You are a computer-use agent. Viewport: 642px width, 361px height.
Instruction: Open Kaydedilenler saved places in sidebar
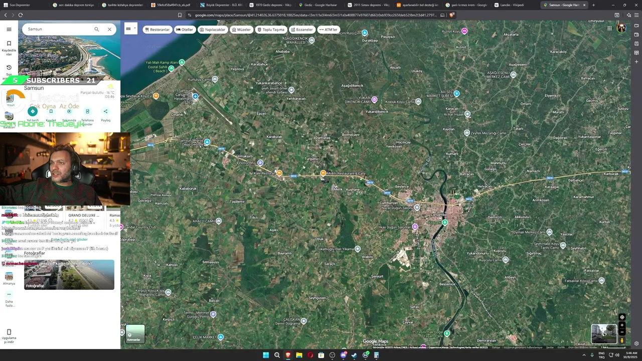click(9, 48)
